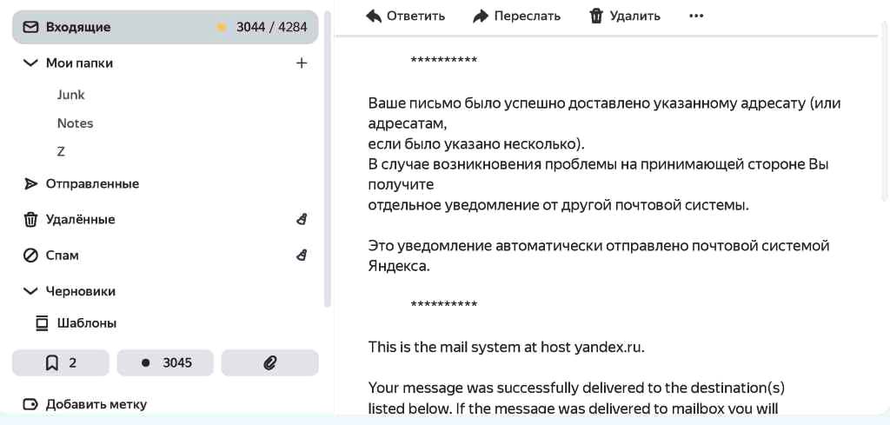Screen dimensions: 890x425
Task: Select the Notes folder
Action: [76, 123]
